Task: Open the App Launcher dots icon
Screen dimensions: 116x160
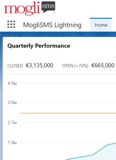Action: coord(11,24)
